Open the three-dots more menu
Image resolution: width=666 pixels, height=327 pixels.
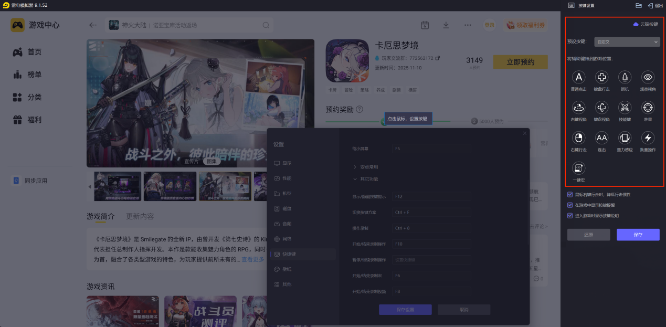[x=468, y=25]
